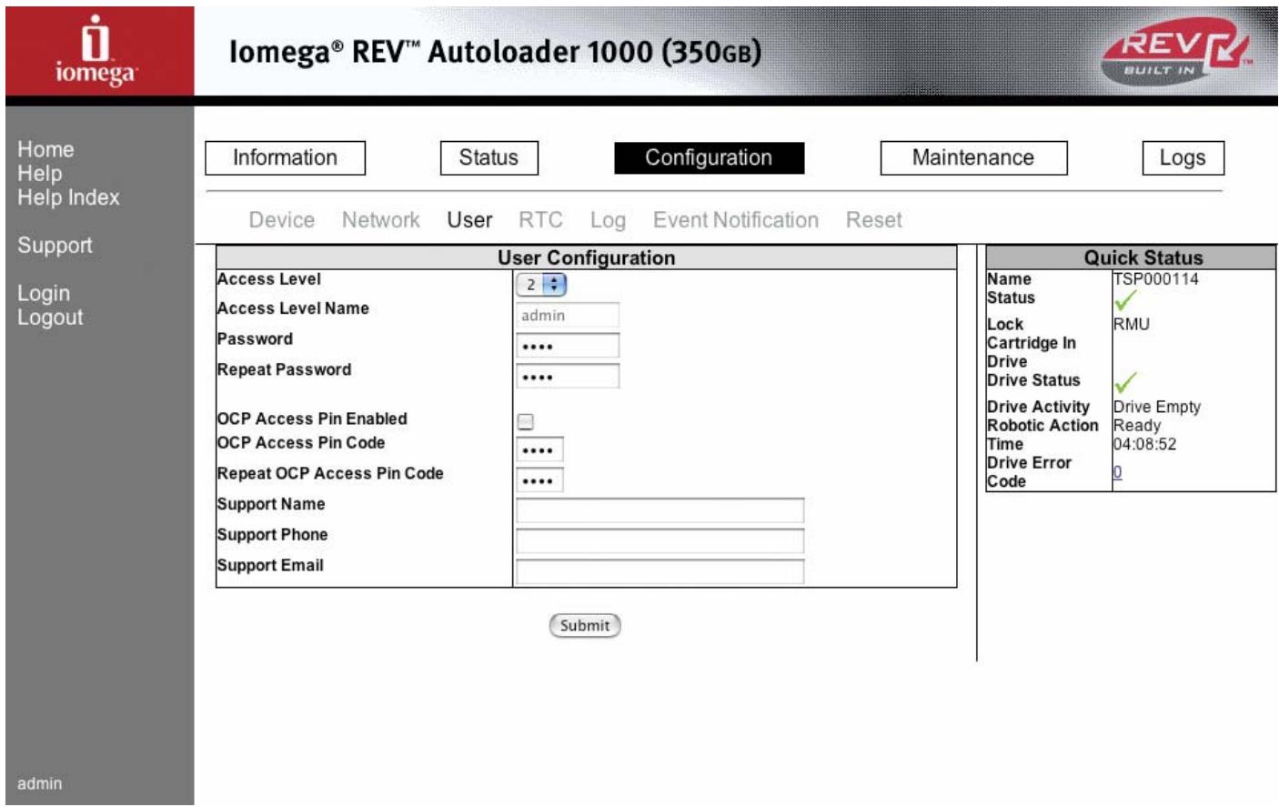Image resolution: width=1279 pixels, height=807 pixels.
Task: Click the Support Phone input field
Action: pos(660,541)
